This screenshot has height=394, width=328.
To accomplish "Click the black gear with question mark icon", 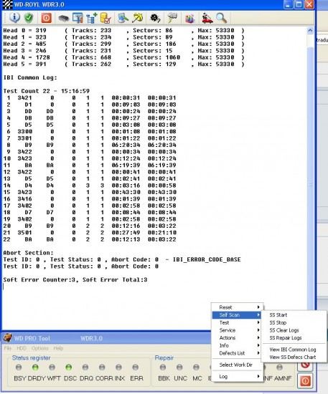I will tap(155, 18).
